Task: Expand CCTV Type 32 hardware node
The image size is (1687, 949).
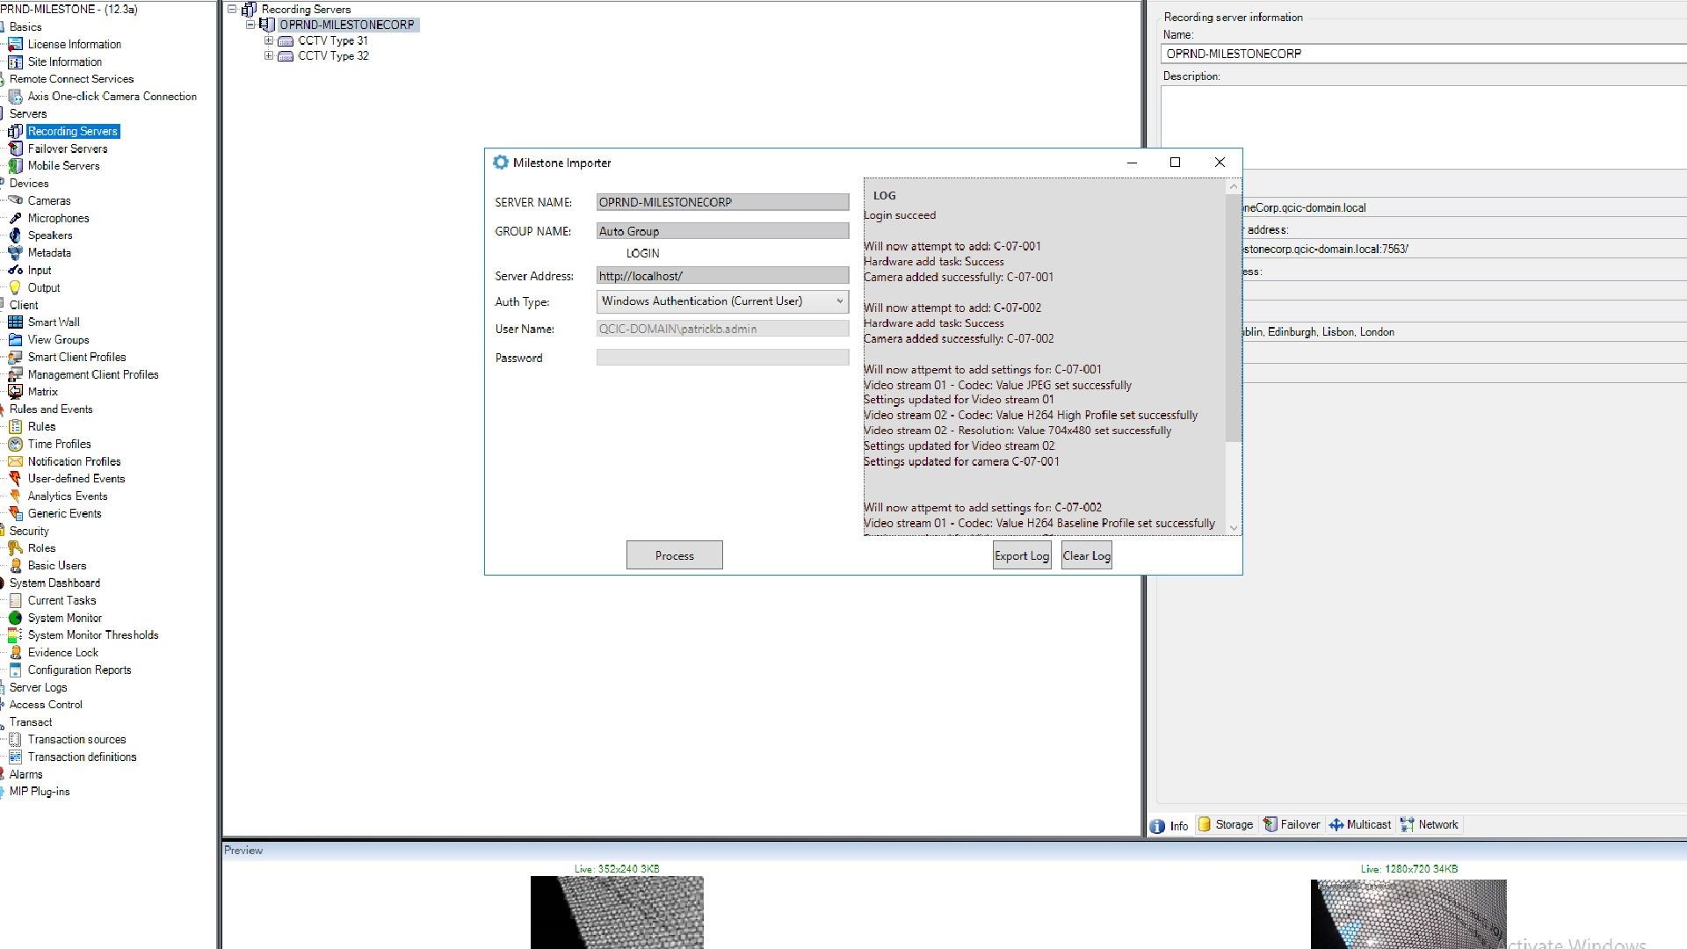Action: tap(269, 55)
